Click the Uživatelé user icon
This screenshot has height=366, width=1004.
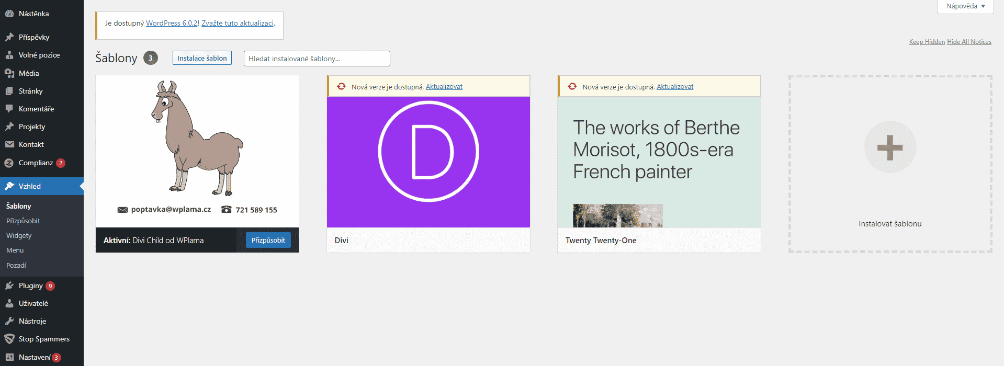9,303
